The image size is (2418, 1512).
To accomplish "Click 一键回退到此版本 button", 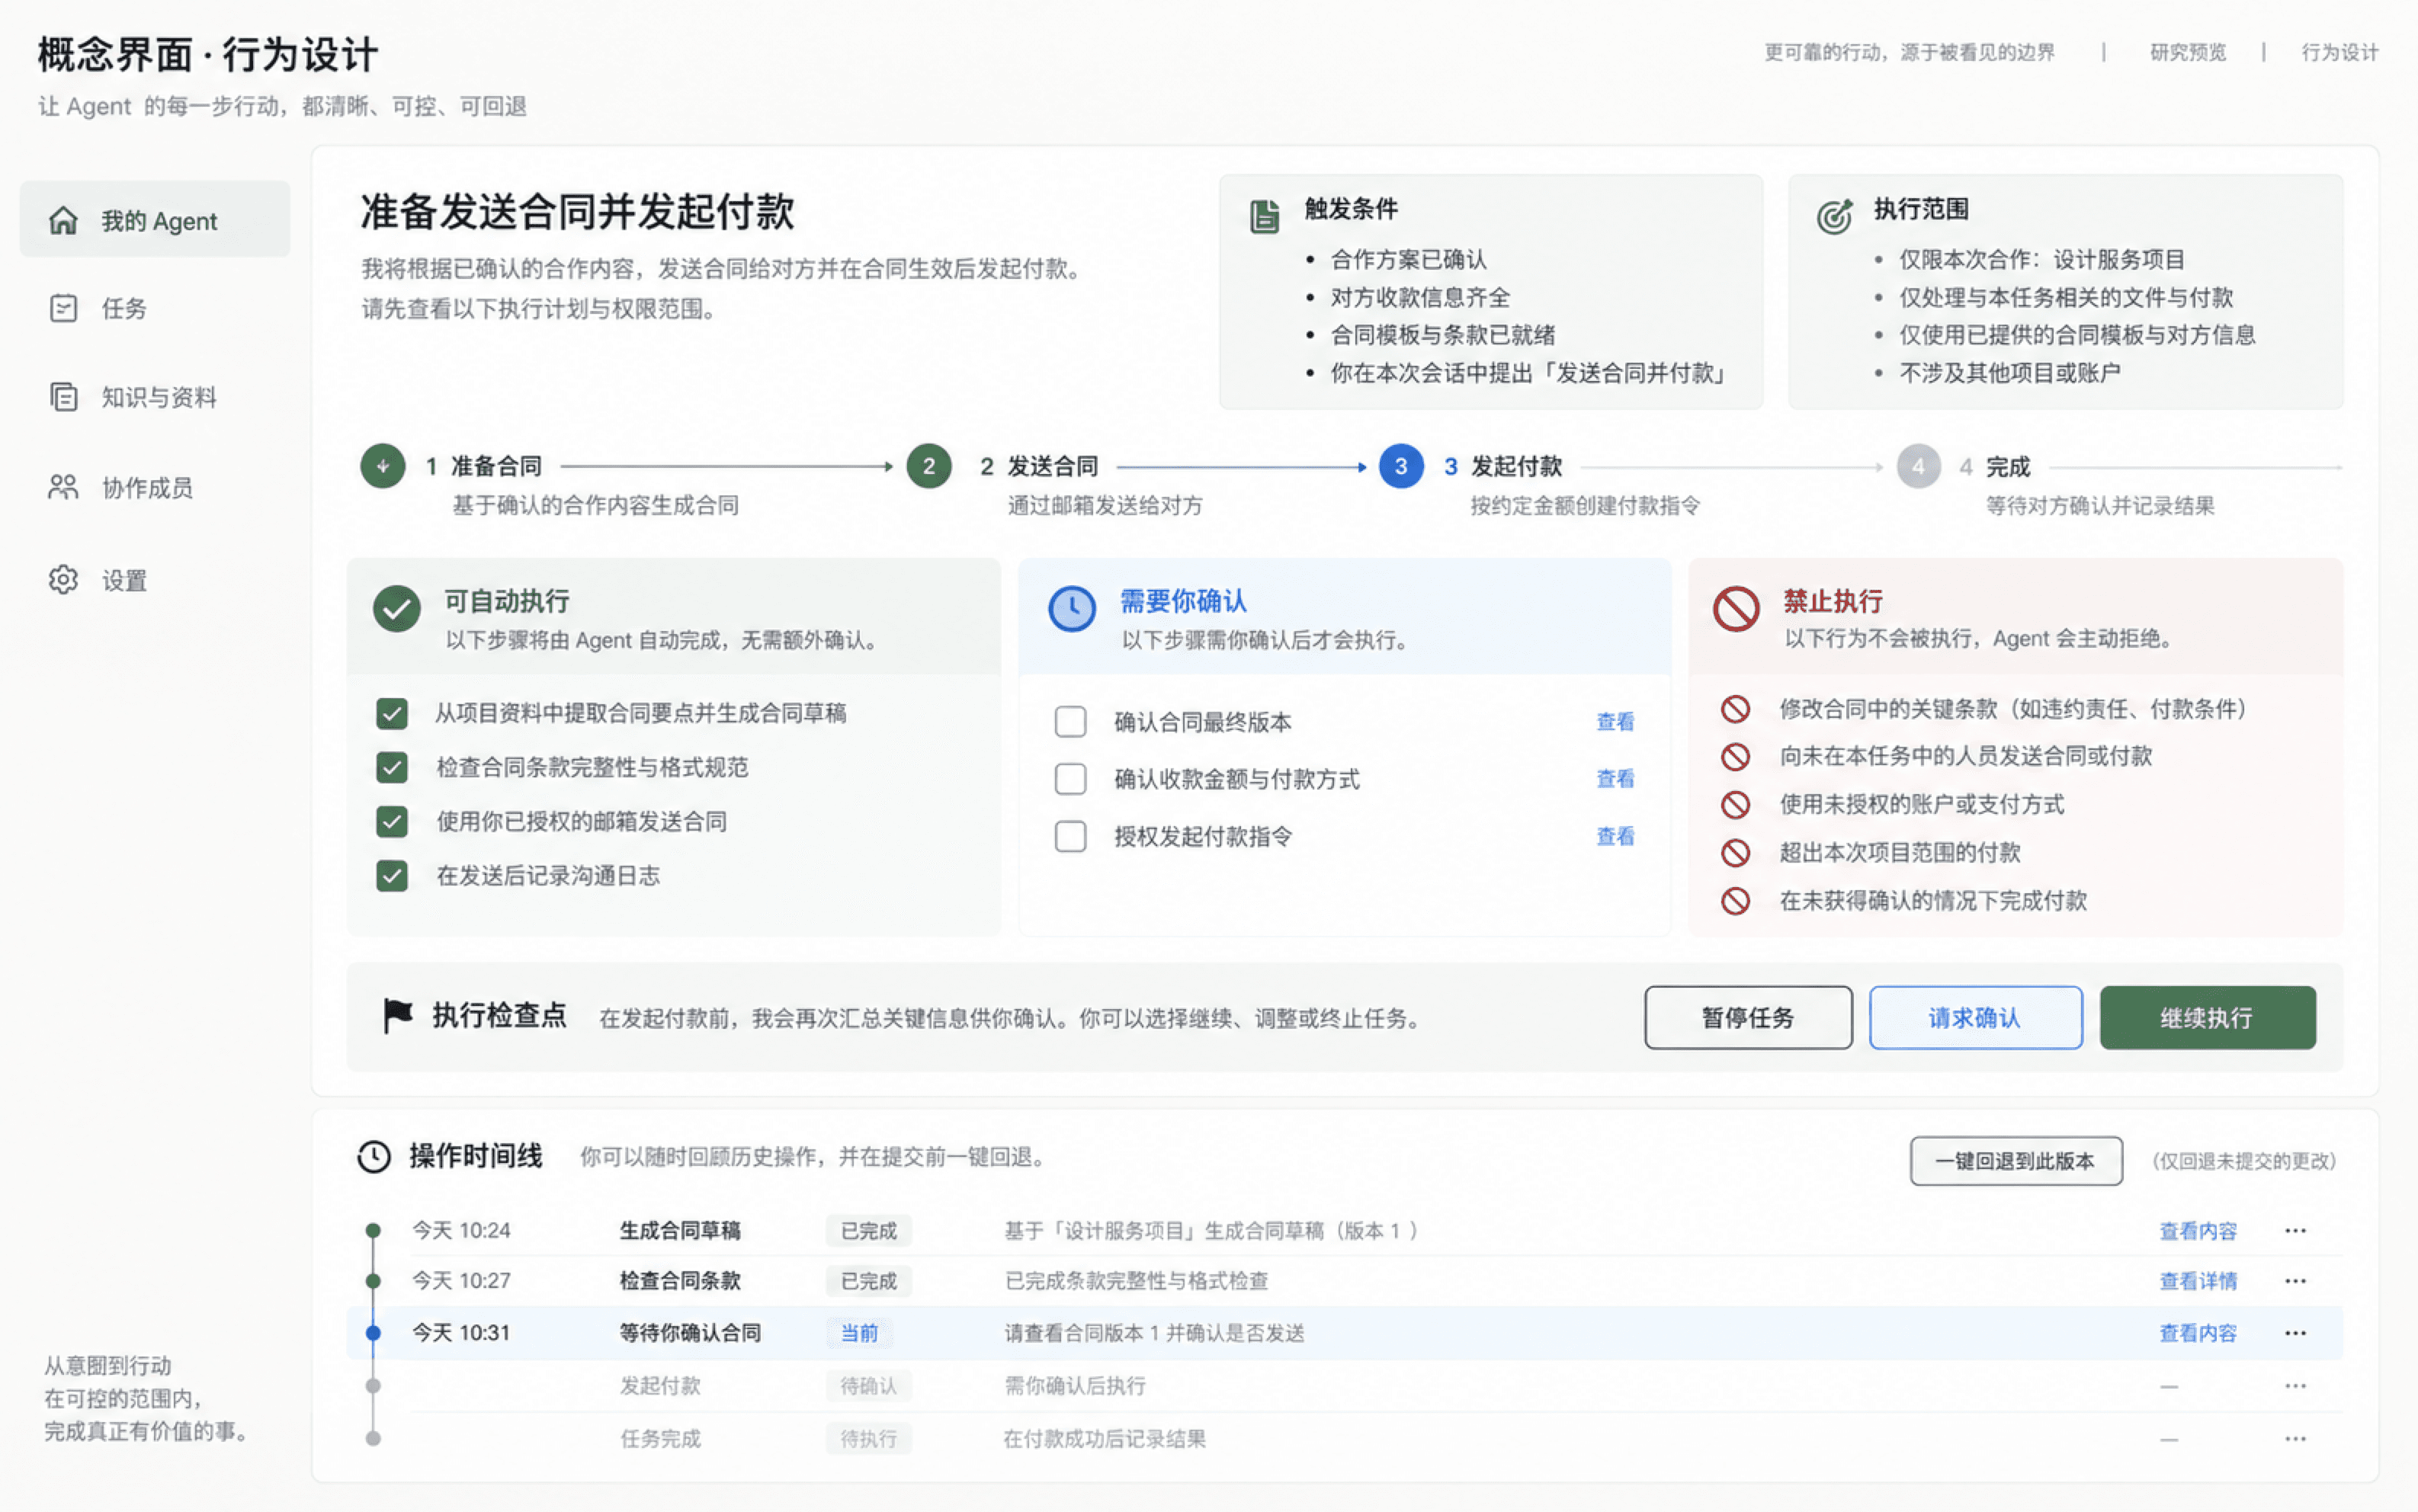I will click(2016, 1161).
